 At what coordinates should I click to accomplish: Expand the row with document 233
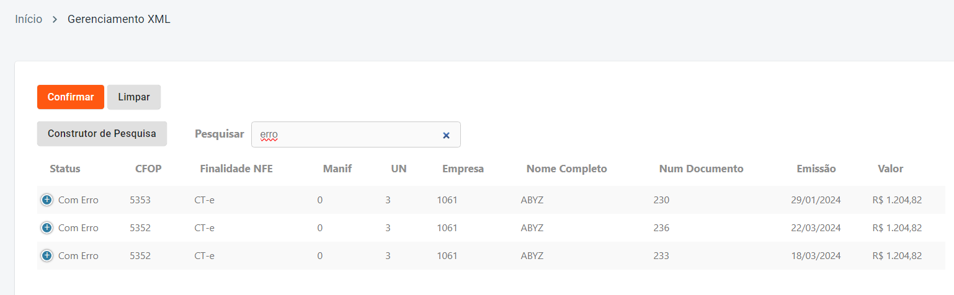tap(47, 256)
